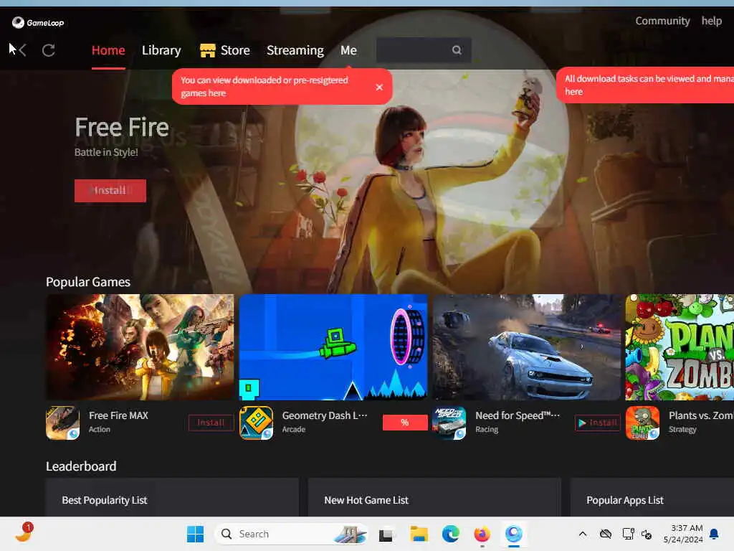This screenshot has width=734, height=551.
Task: Open the Community link
Action: coord(662,21)
